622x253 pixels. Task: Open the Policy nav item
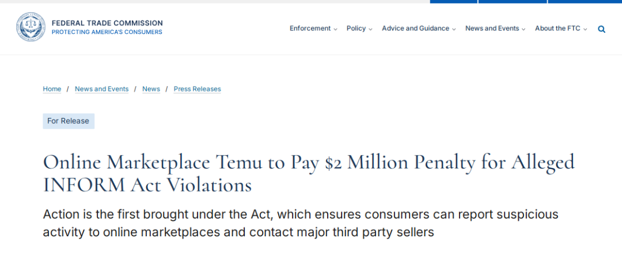(x=356, y=29)
